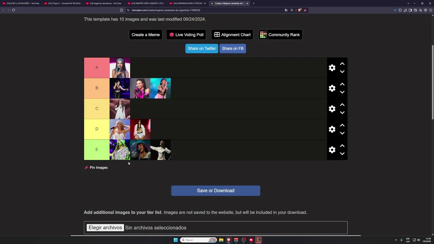Image resolution: width=434 pixels, height=244 pixels.
Task: Switch to hagamos tendencia YouTube tab
Action: pyautogui.click(x=104, y=3)
